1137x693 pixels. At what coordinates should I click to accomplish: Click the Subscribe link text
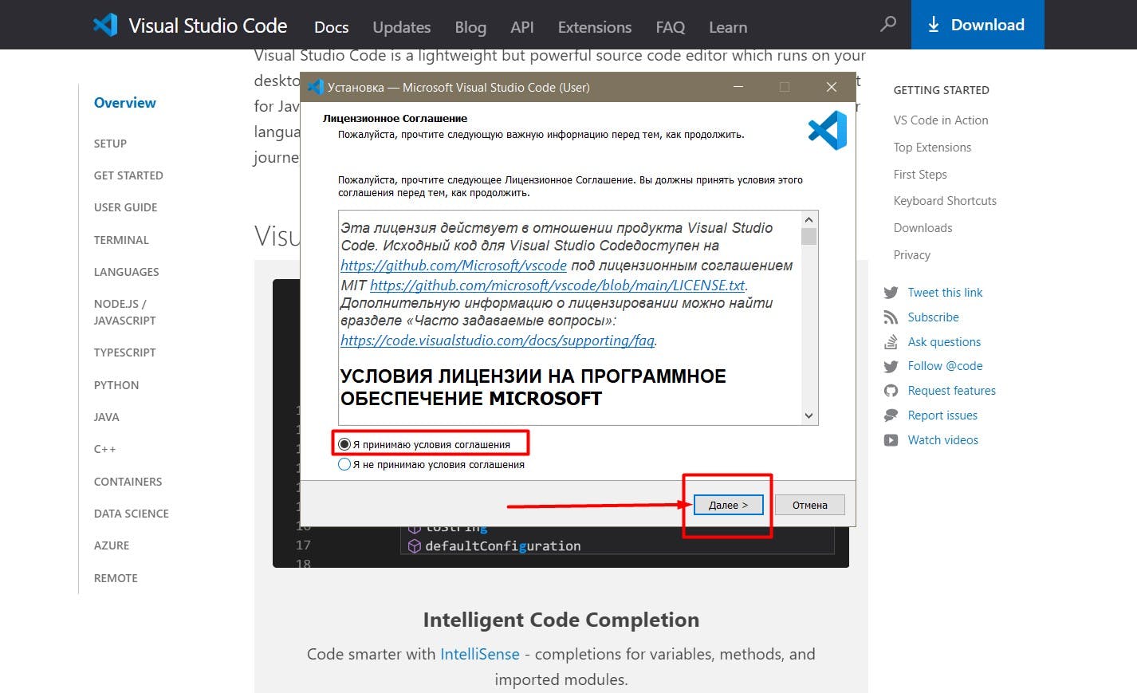click(933, 317)
